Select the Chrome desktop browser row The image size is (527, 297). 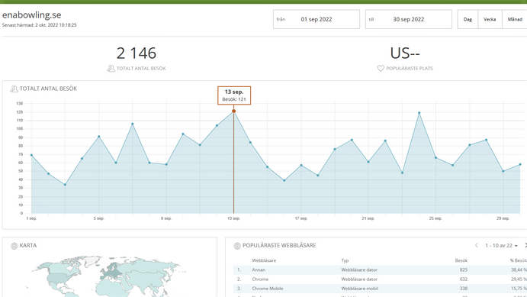point(380,279)
